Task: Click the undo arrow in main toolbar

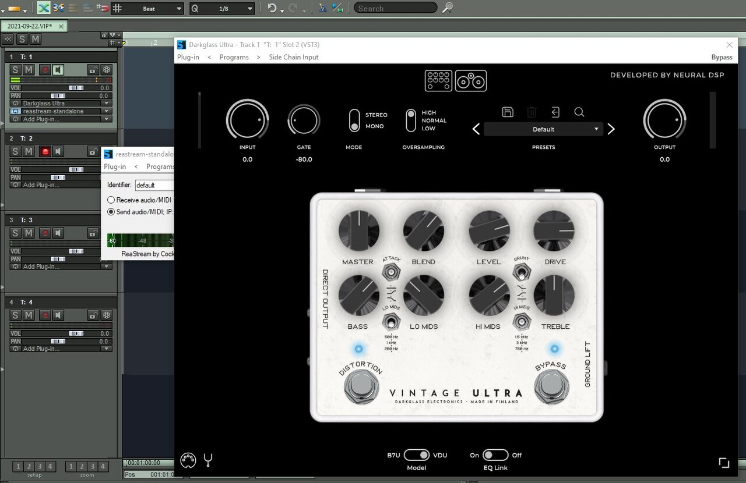Action: tap(272, 8)
